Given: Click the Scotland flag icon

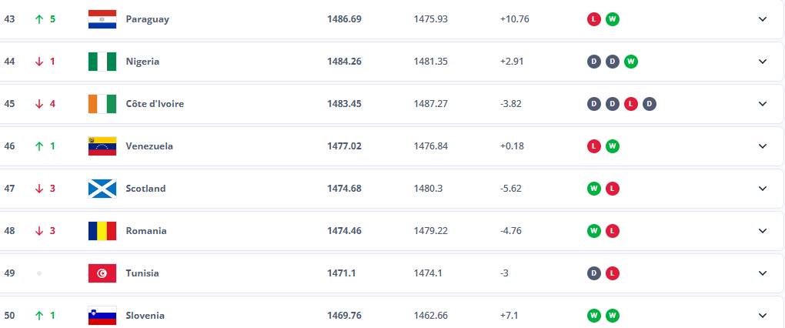Looking at the screenshot, I should (102, 189).
